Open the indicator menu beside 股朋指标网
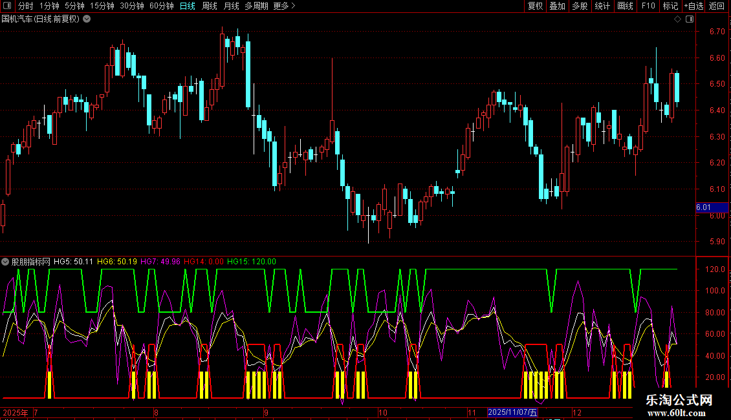Viewport: 731px width, 420px height. point(5,262)
